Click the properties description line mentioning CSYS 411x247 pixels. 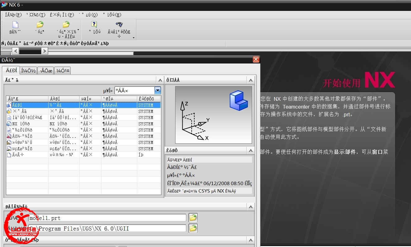pos(209,191)
